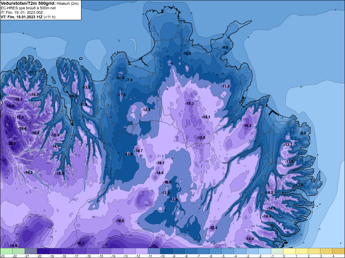Click the -16.2 temperature label

[247, 126]
